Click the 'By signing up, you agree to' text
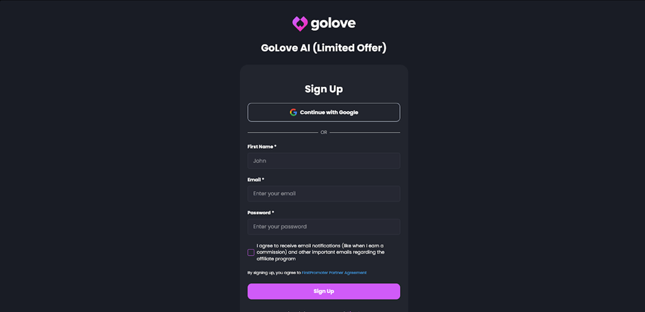The height and width of the screenshot is (312, 645). pyautogui.click(x=274, y=272)
